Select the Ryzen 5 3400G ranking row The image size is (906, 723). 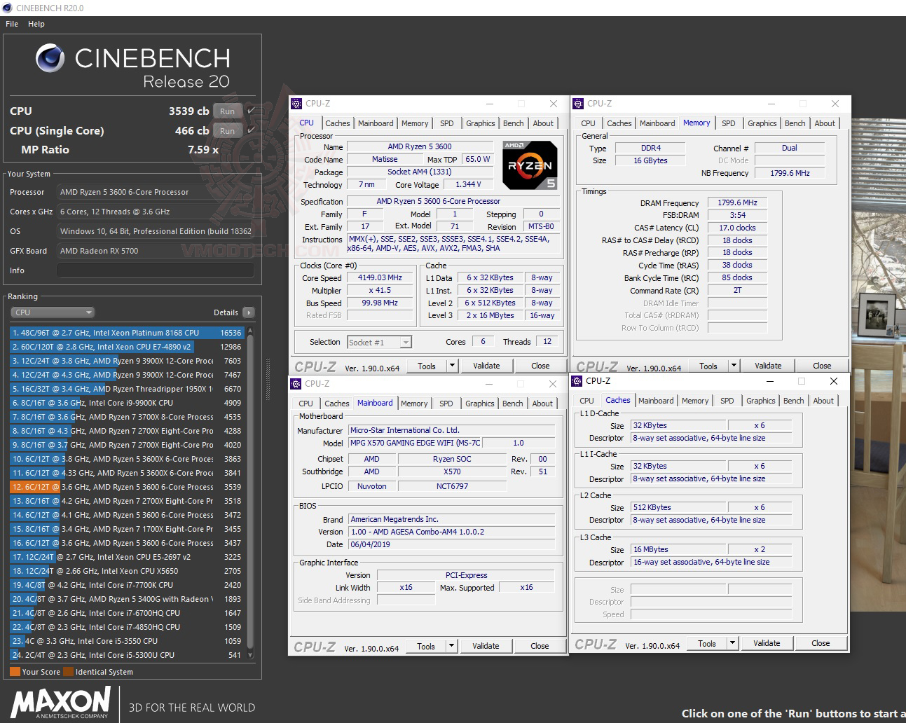coord(127,599)
